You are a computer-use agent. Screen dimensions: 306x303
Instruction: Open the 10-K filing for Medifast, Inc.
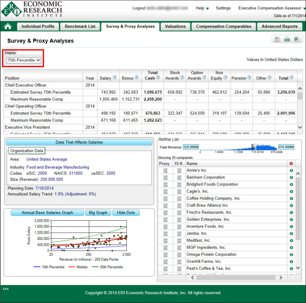coord(179,240)
